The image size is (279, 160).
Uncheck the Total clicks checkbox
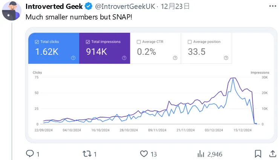37,42
